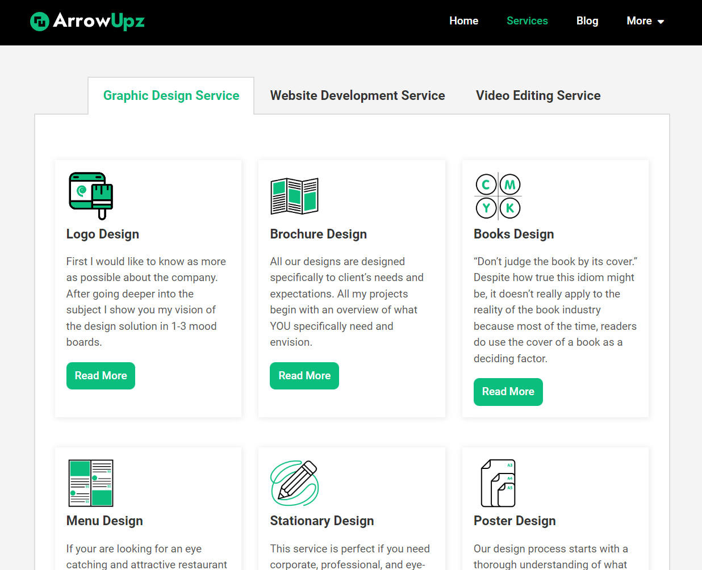Click the Menu Design heading

105,521
